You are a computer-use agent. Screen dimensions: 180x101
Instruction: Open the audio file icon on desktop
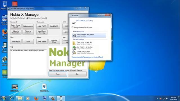[44, 88]
